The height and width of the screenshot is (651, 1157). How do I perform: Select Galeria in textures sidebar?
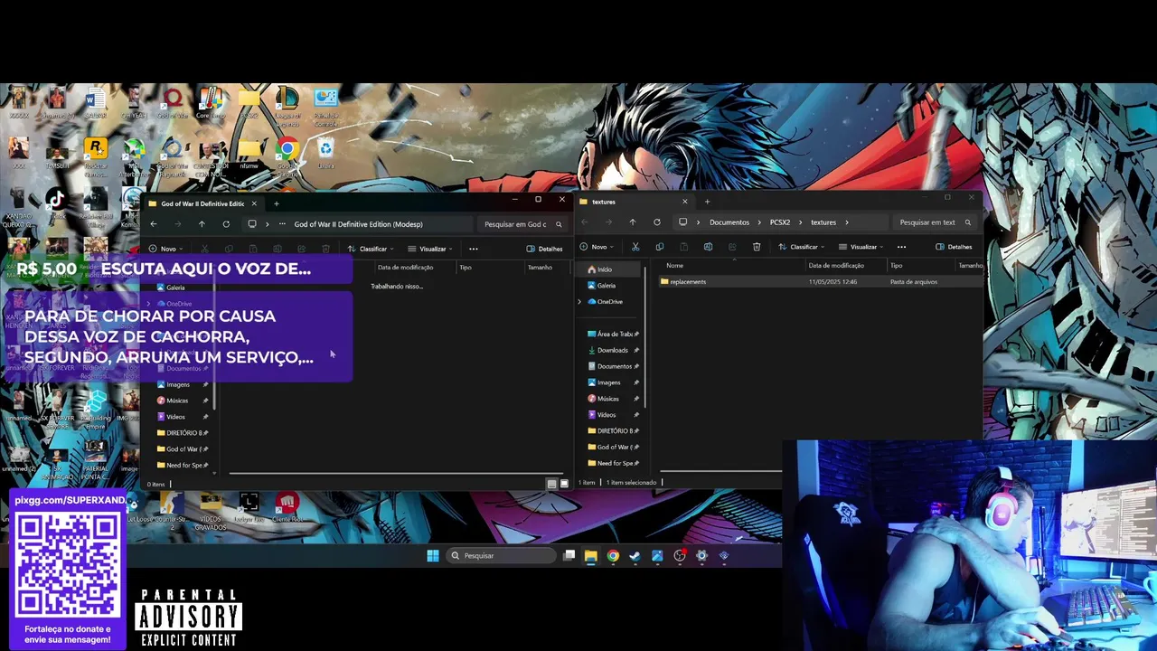click(x=606, y=286)
